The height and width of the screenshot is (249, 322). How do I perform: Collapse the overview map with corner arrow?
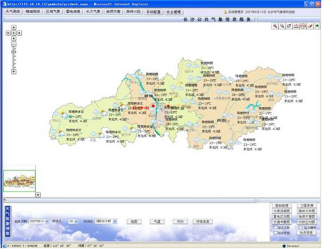tap(38, 195)
